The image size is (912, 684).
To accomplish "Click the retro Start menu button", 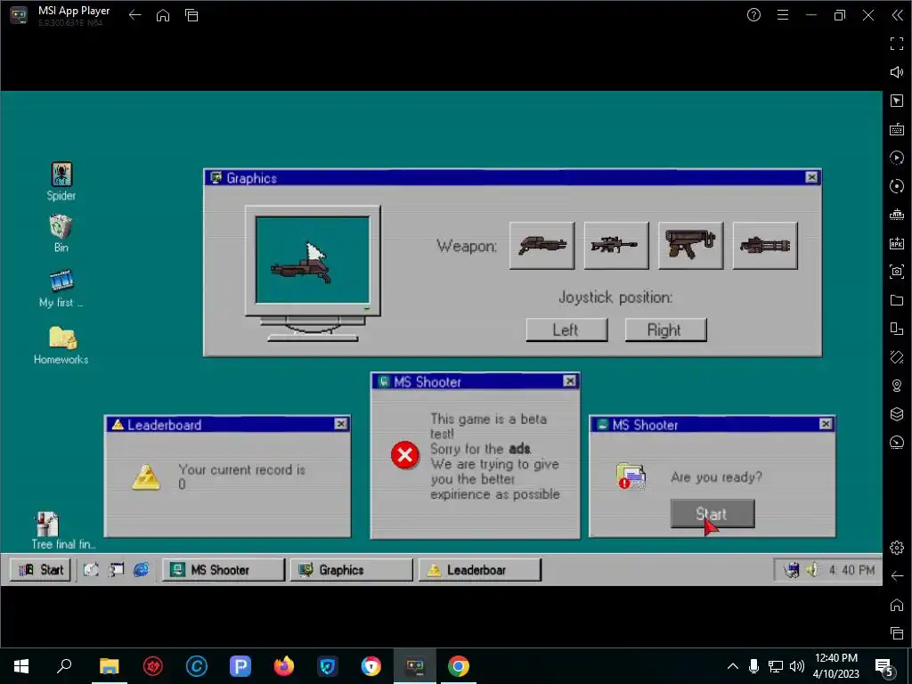I will tap(41, 570).
